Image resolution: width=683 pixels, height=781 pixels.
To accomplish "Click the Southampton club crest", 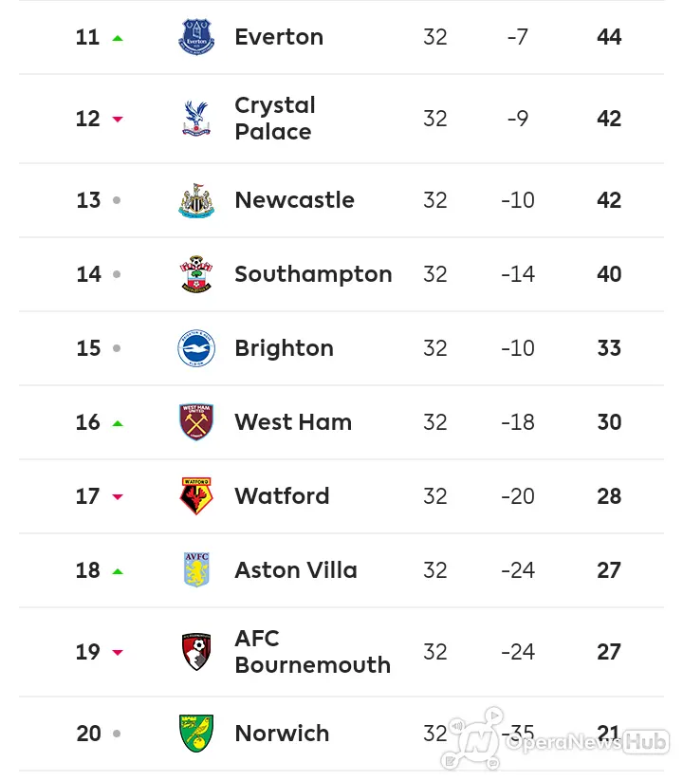I will coord(196,274).
